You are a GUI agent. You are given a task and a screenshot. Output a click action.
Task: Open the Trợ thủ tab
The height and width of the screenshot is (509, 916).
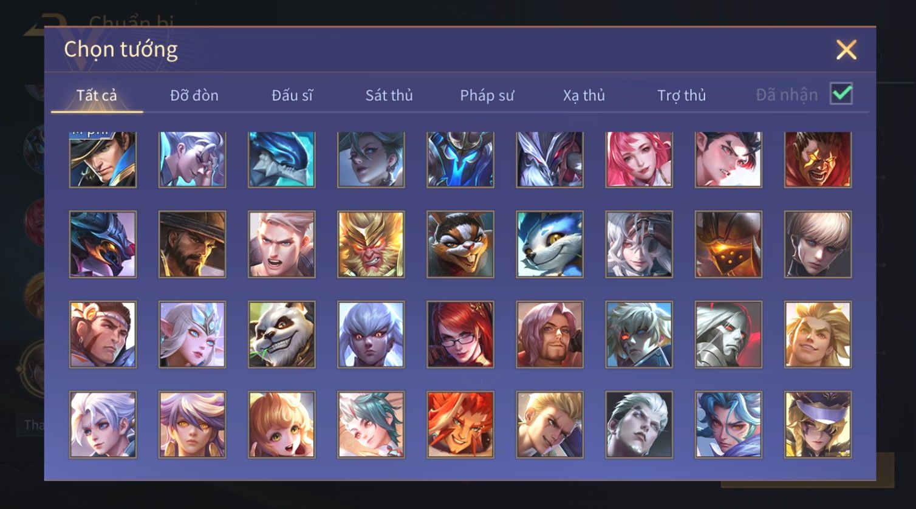click(682, 95)
